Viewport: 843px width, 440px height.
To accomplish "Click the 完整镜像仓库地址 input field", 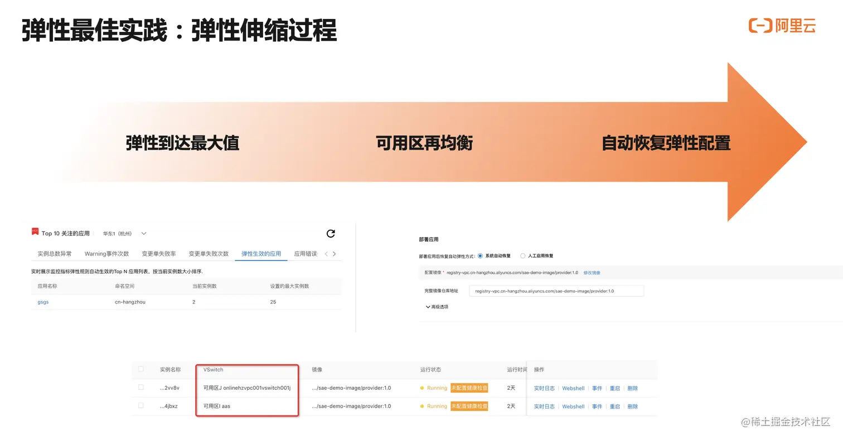I will (556, 291).
